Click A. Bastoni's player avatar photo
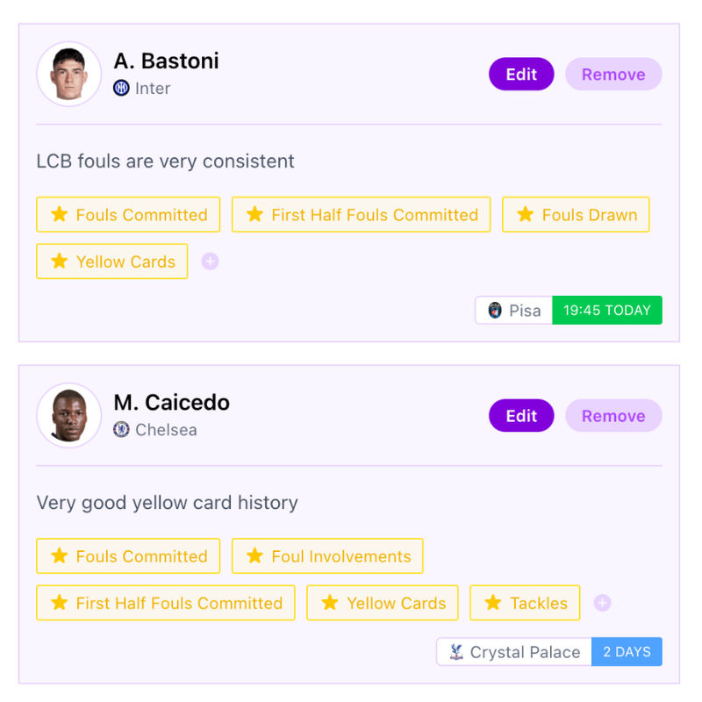 (x=68, y=74)
